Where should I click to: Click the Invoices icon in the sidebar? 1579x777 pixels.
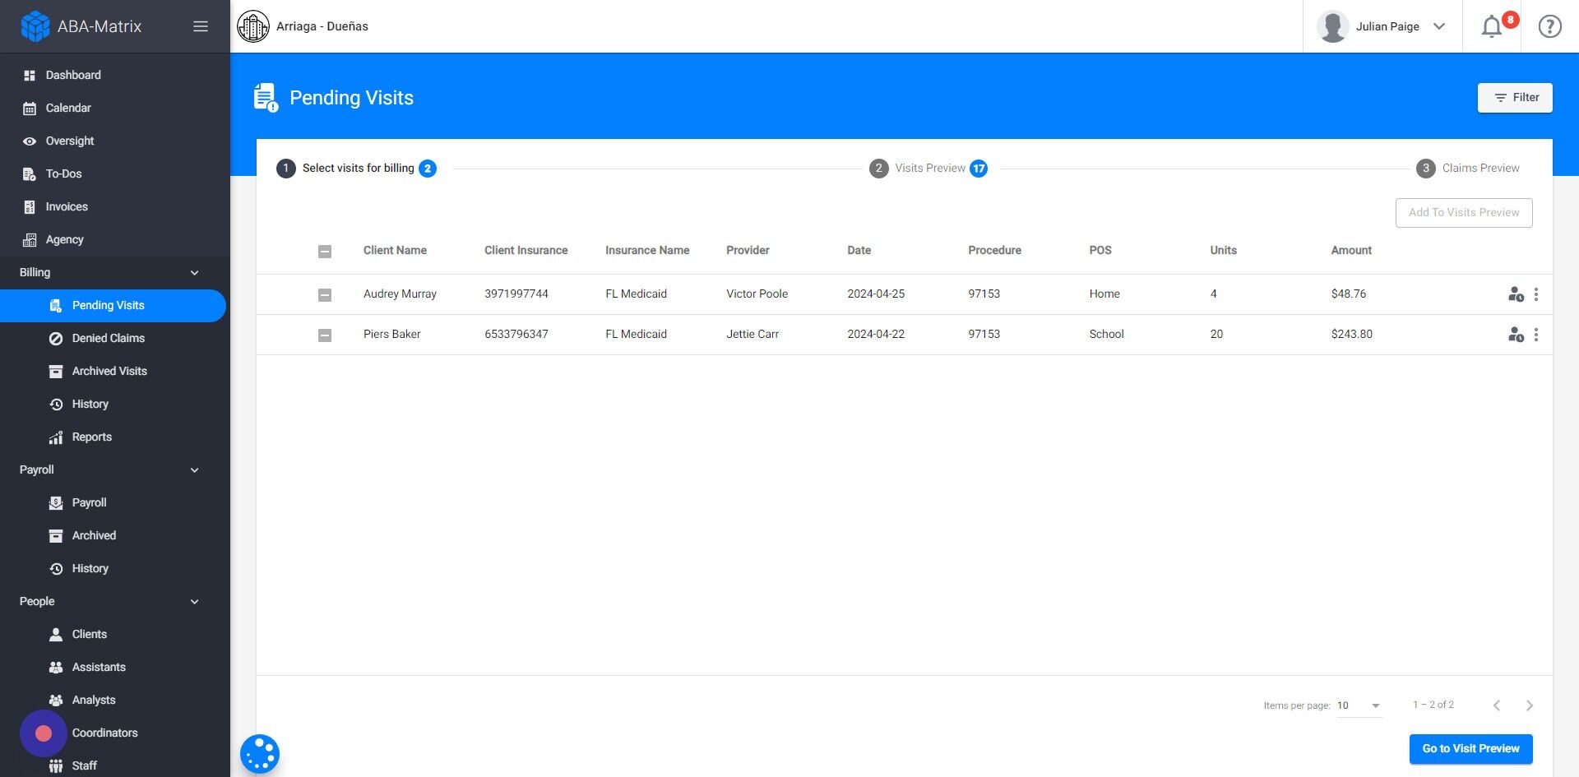point(30,206)
